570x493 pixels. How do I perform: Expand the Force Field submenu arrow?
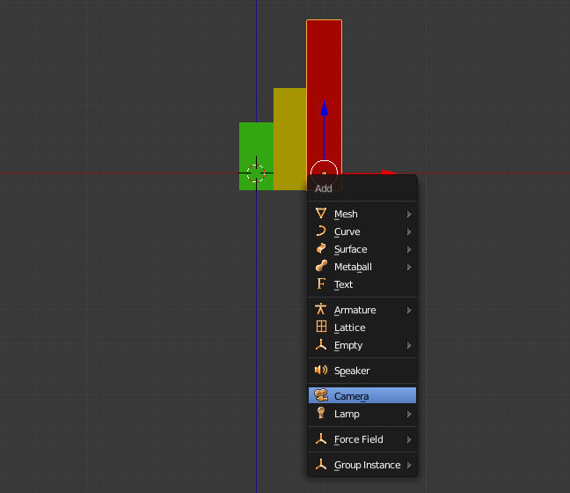tap(409, 439)
